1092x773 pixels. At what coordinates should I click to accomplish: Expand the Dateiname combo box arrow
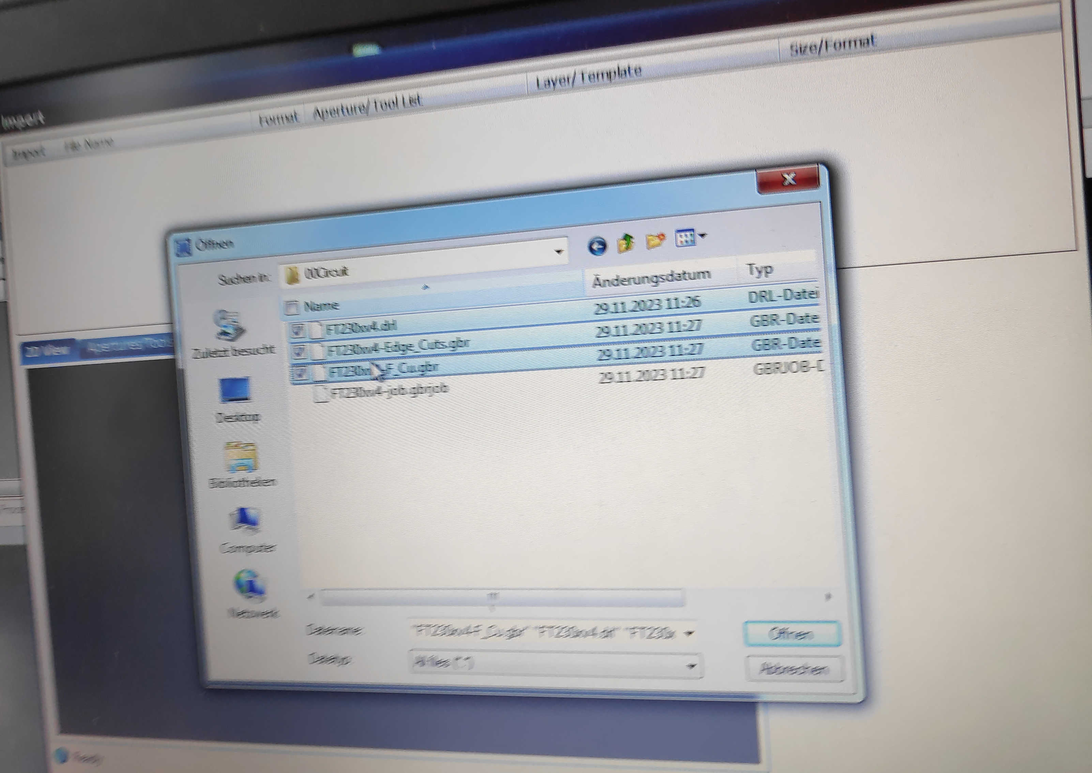click(689, 634)
